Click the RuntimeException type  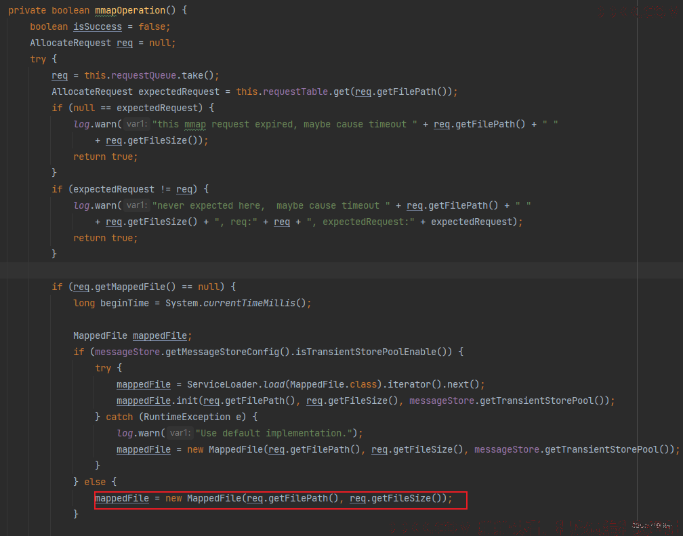[187, 417]
